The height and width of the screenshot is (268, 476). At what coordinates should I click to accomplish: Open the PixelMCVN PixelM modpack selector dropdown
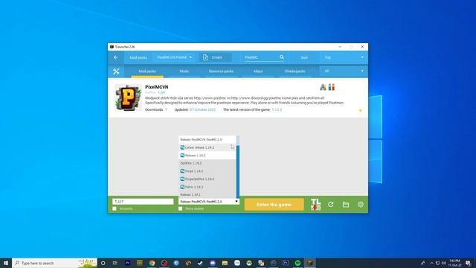tap(174, 57)
